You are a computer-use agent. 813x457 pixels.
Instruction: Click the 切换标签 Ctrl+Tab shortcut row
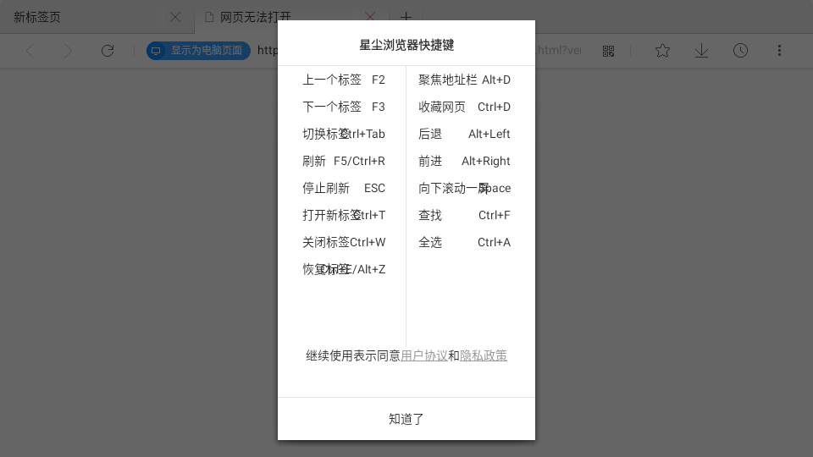[x=344, y=135]
